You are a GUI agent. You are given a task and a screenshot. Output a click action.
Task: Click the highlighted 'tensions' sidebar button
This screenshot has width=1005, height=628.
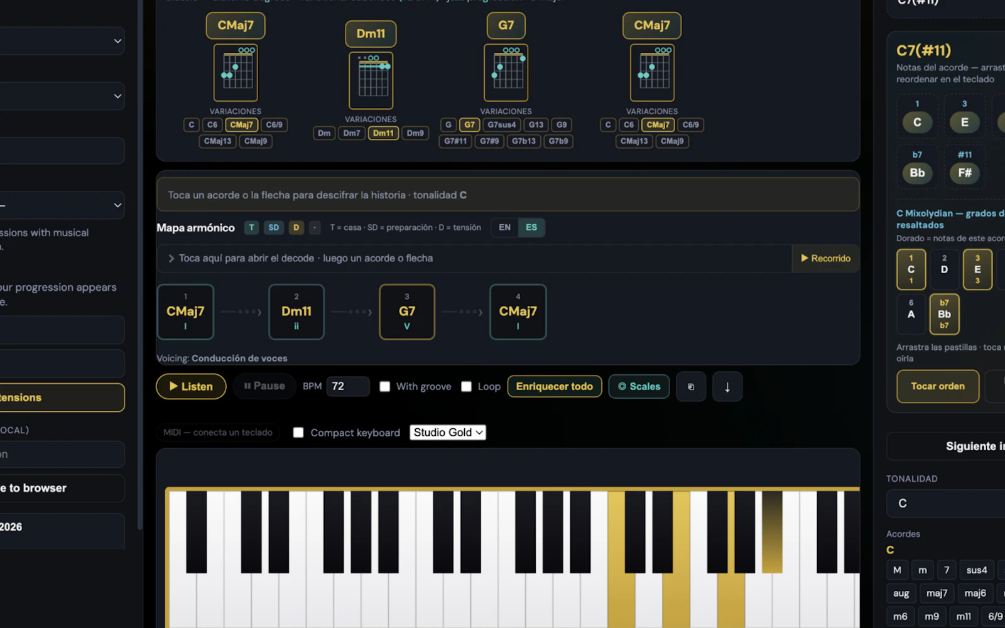click(x=62, y=398)
